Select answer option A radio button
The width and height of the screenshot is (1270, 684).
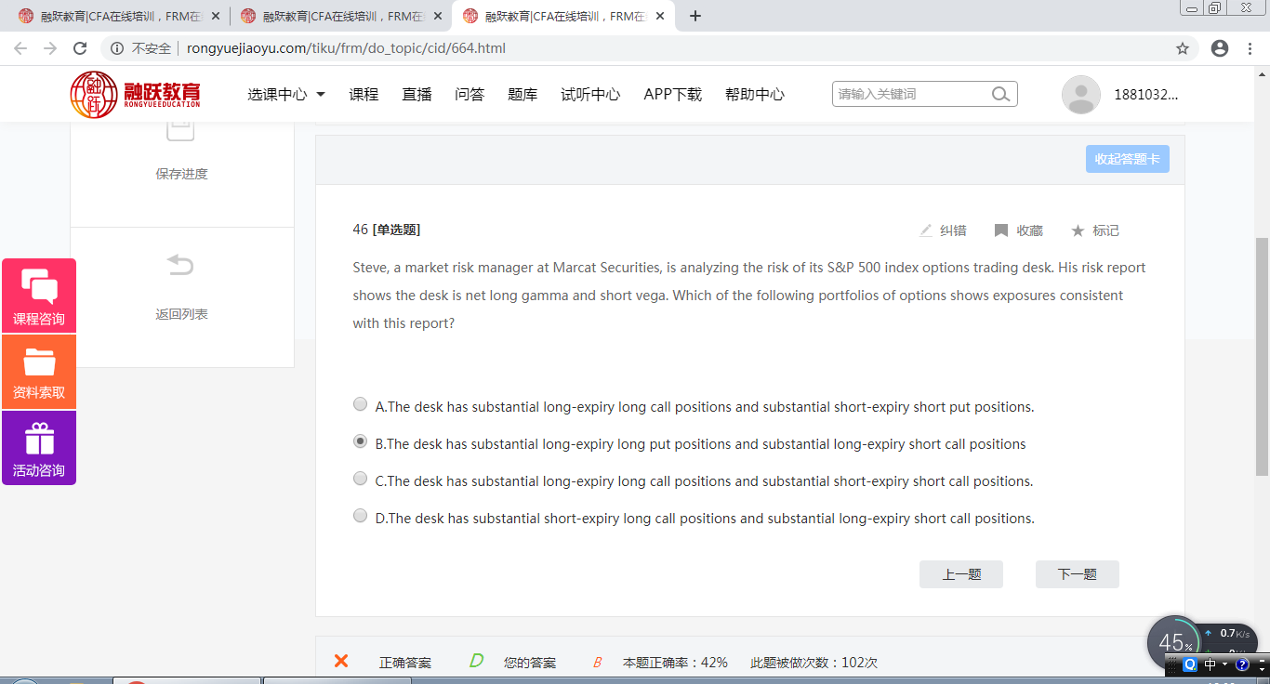point(361,404)
